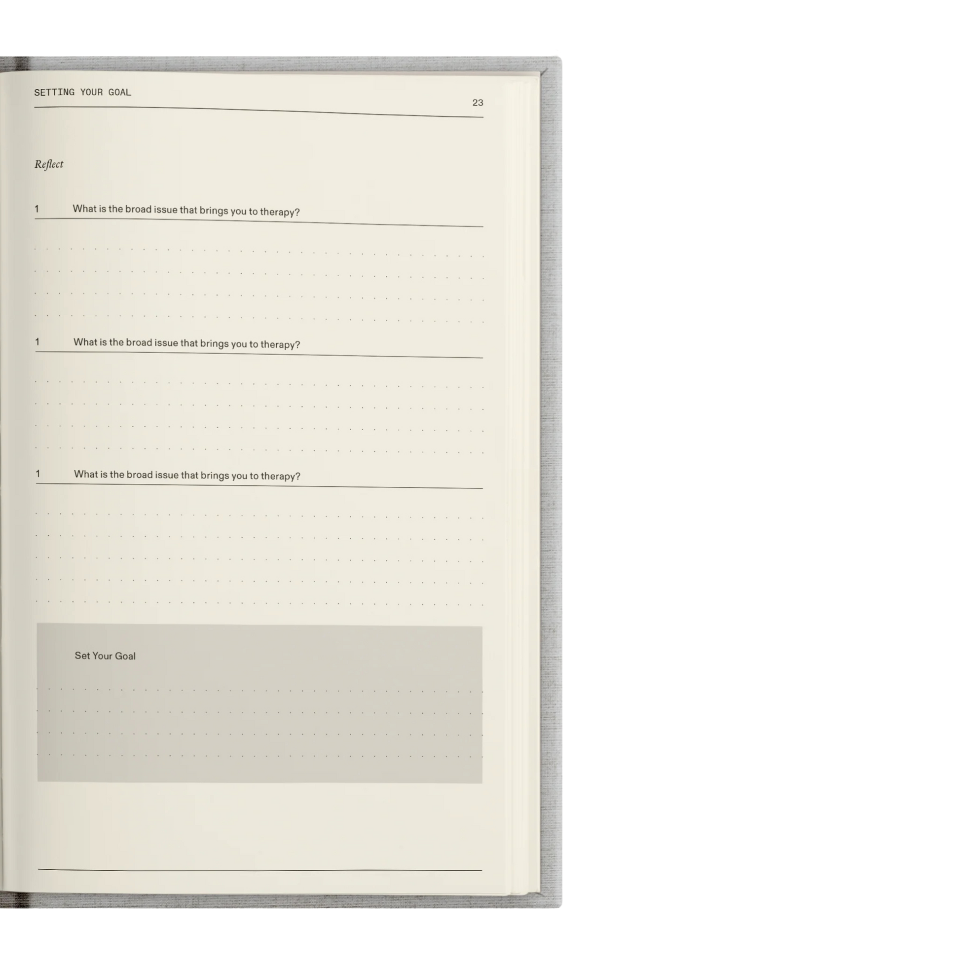This screenshot has width=960, height=960.
Task: Click the 'Set Your Goal' text
Action: coord(105,656)
